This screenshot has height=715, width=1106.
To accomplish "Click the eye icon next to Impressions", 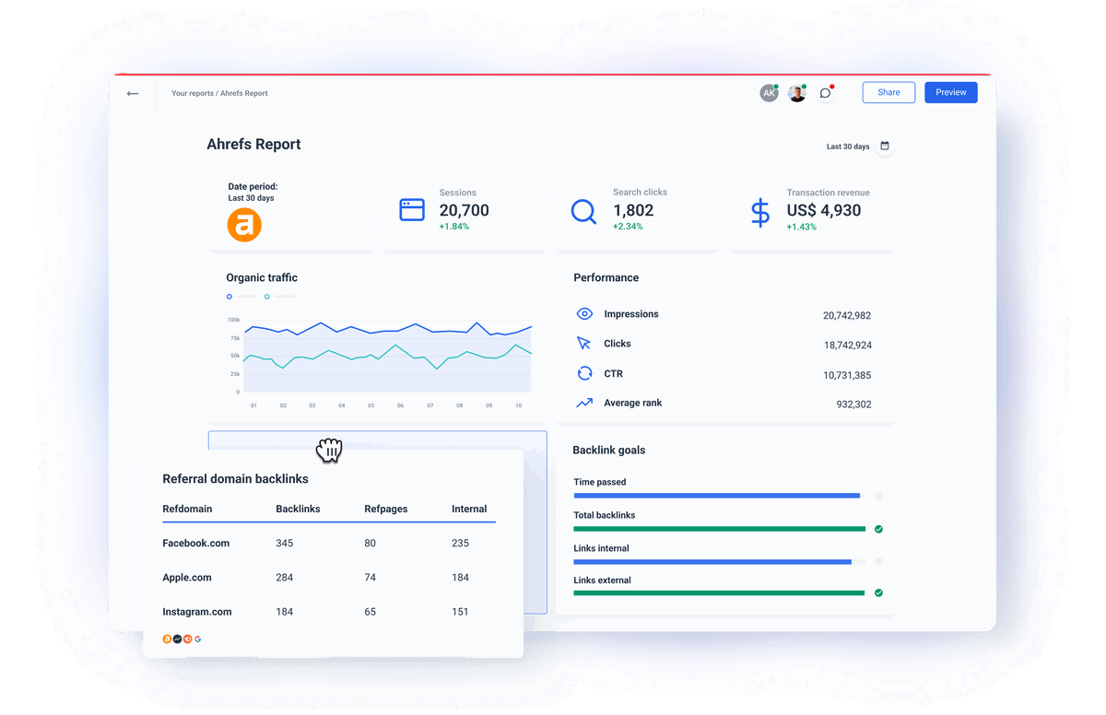I will (x=584, y=313).
